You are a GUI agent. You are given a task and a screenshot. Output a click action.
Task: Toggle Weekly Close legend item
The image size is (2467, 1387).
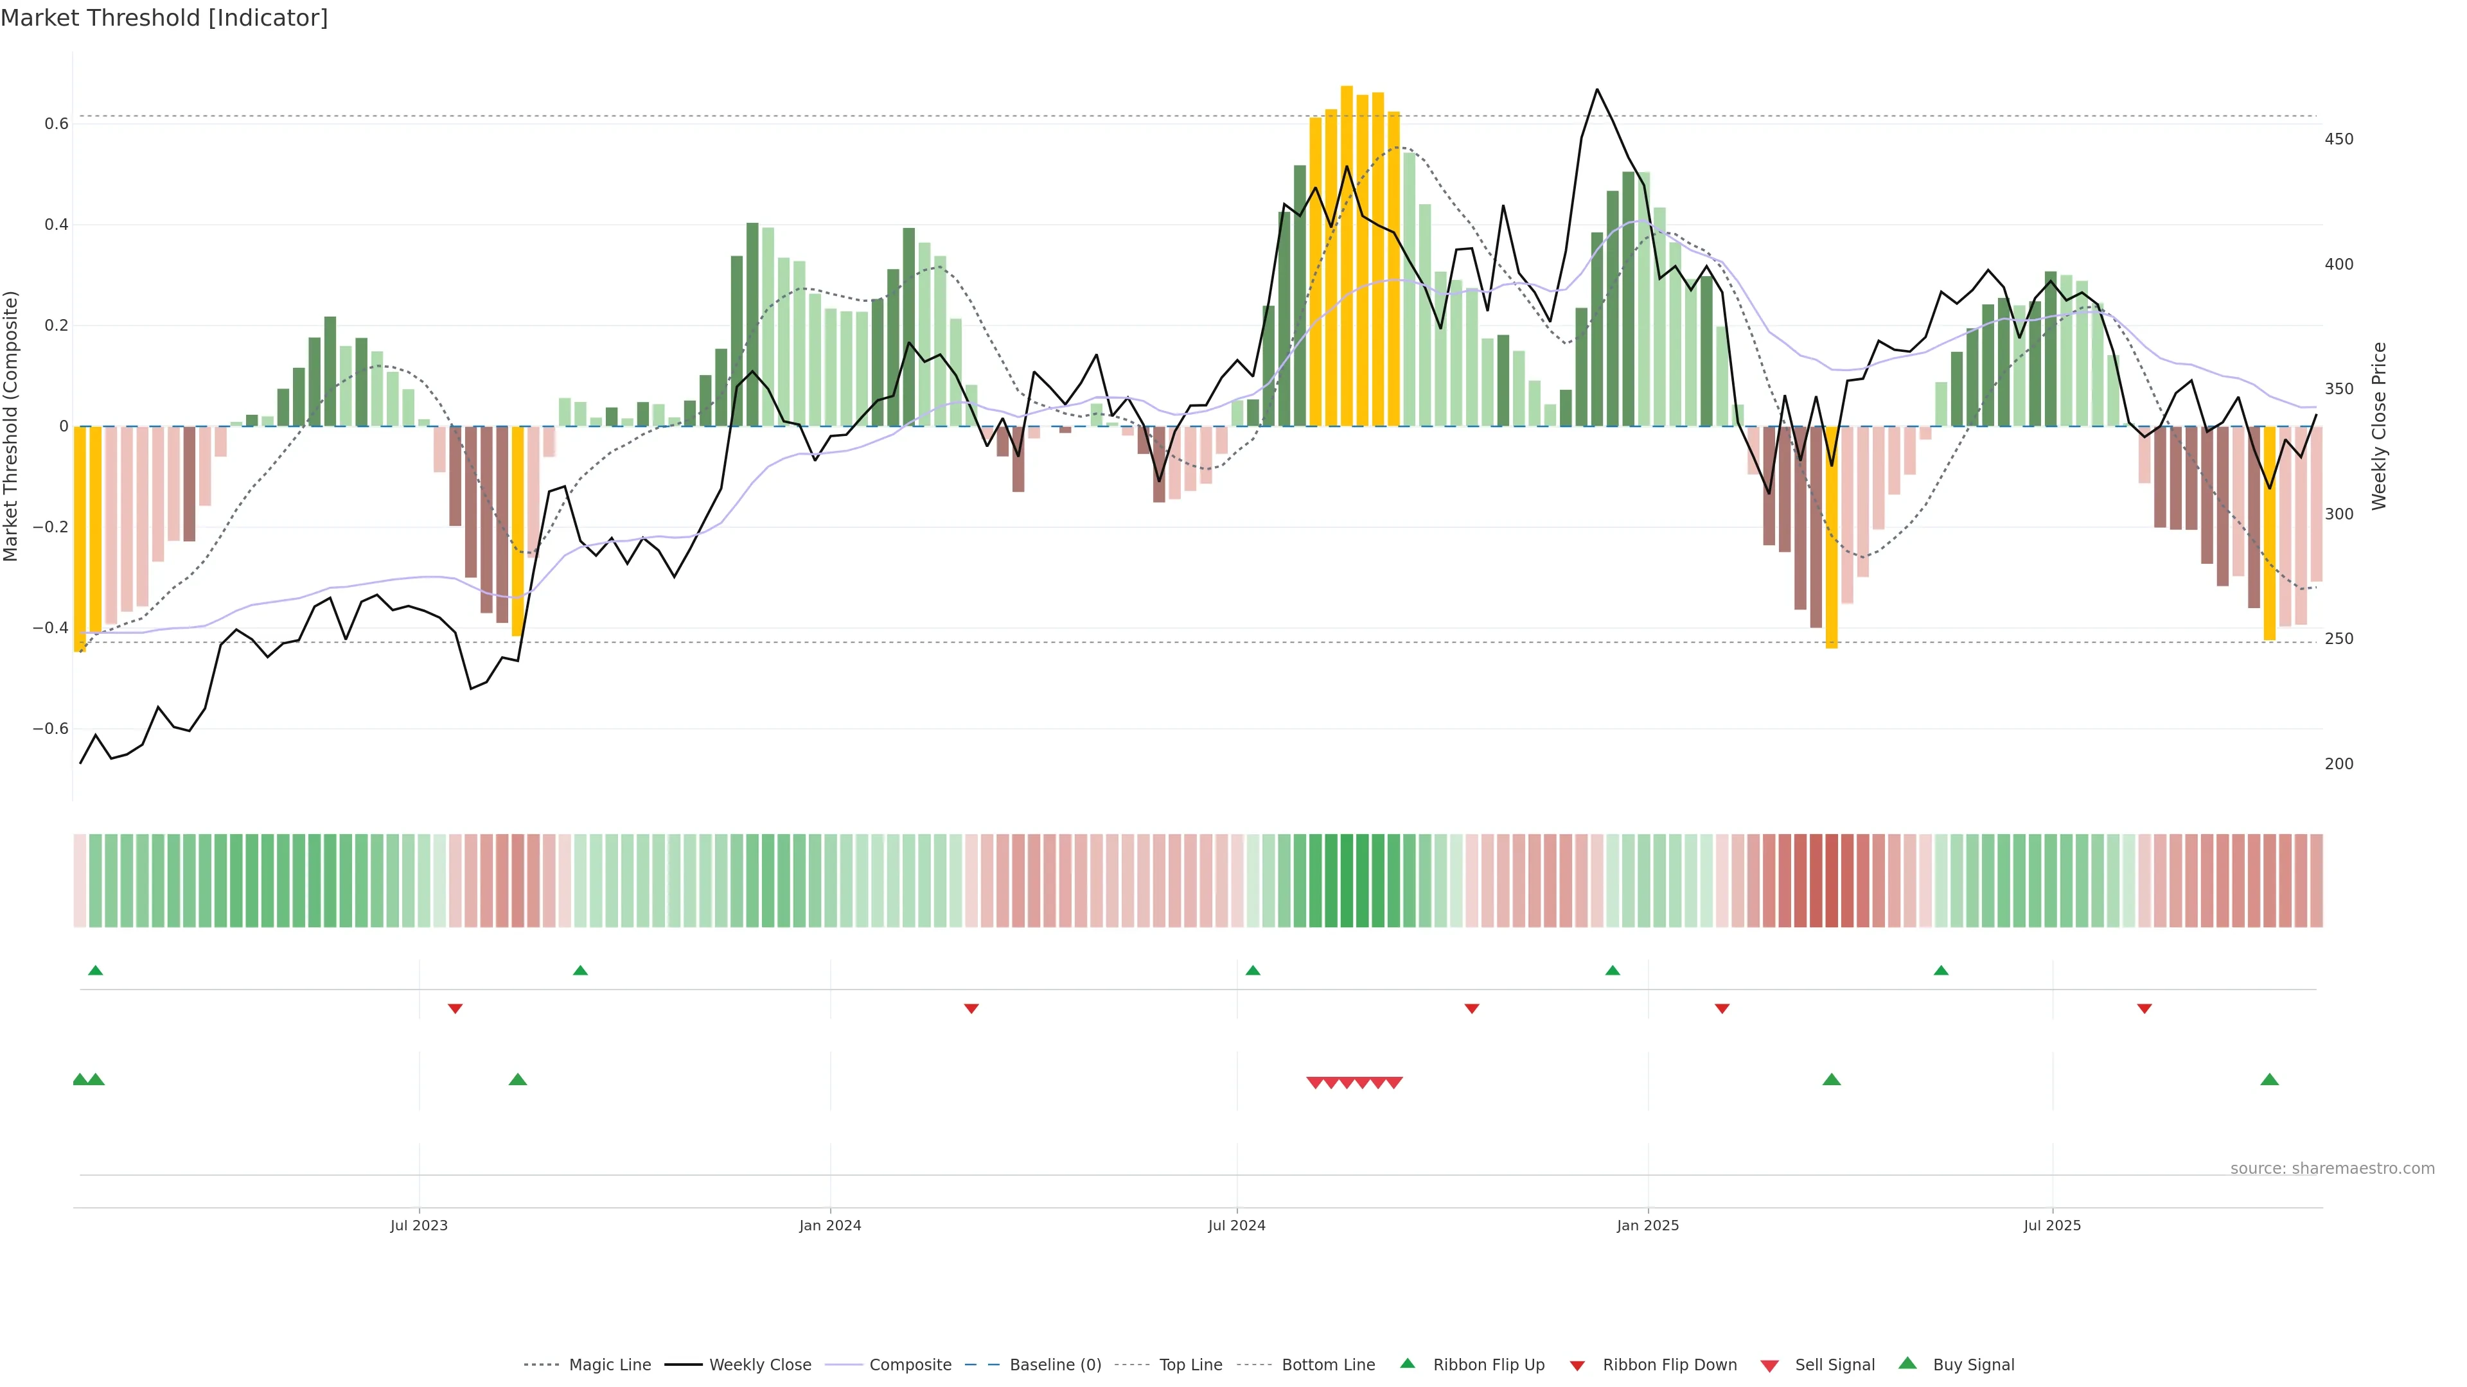pos(759,1365)
